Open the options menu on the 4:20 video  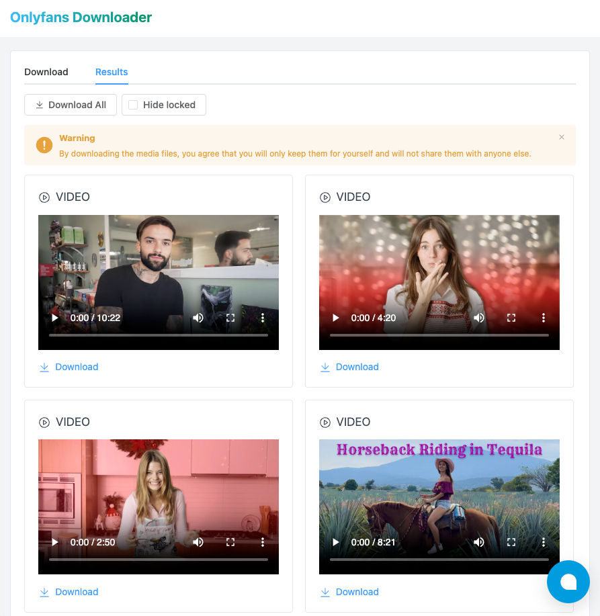pyautogui.click(x=544, y=318)
